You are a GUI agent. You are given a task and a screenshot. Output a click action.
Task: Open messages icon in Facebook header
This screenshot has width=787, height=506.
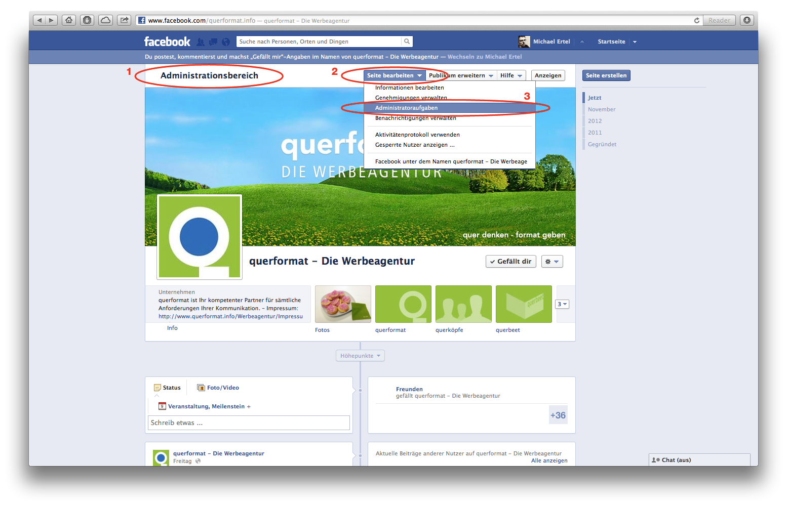pos(213,42)
